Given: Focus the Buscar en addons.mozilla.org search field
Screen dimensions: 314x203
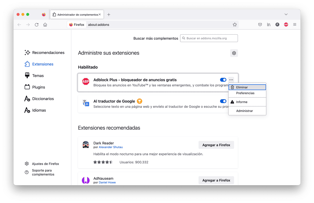Looking at the screenshot, I should 209,38.
